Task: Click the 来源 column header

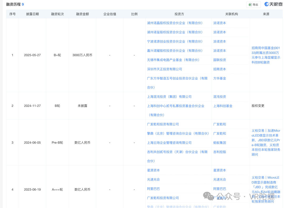Action: click(266, 14)
